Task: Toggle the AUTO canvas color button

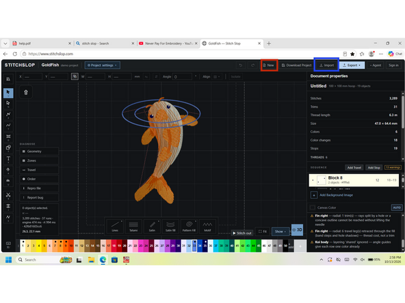Action: point(397,207)
